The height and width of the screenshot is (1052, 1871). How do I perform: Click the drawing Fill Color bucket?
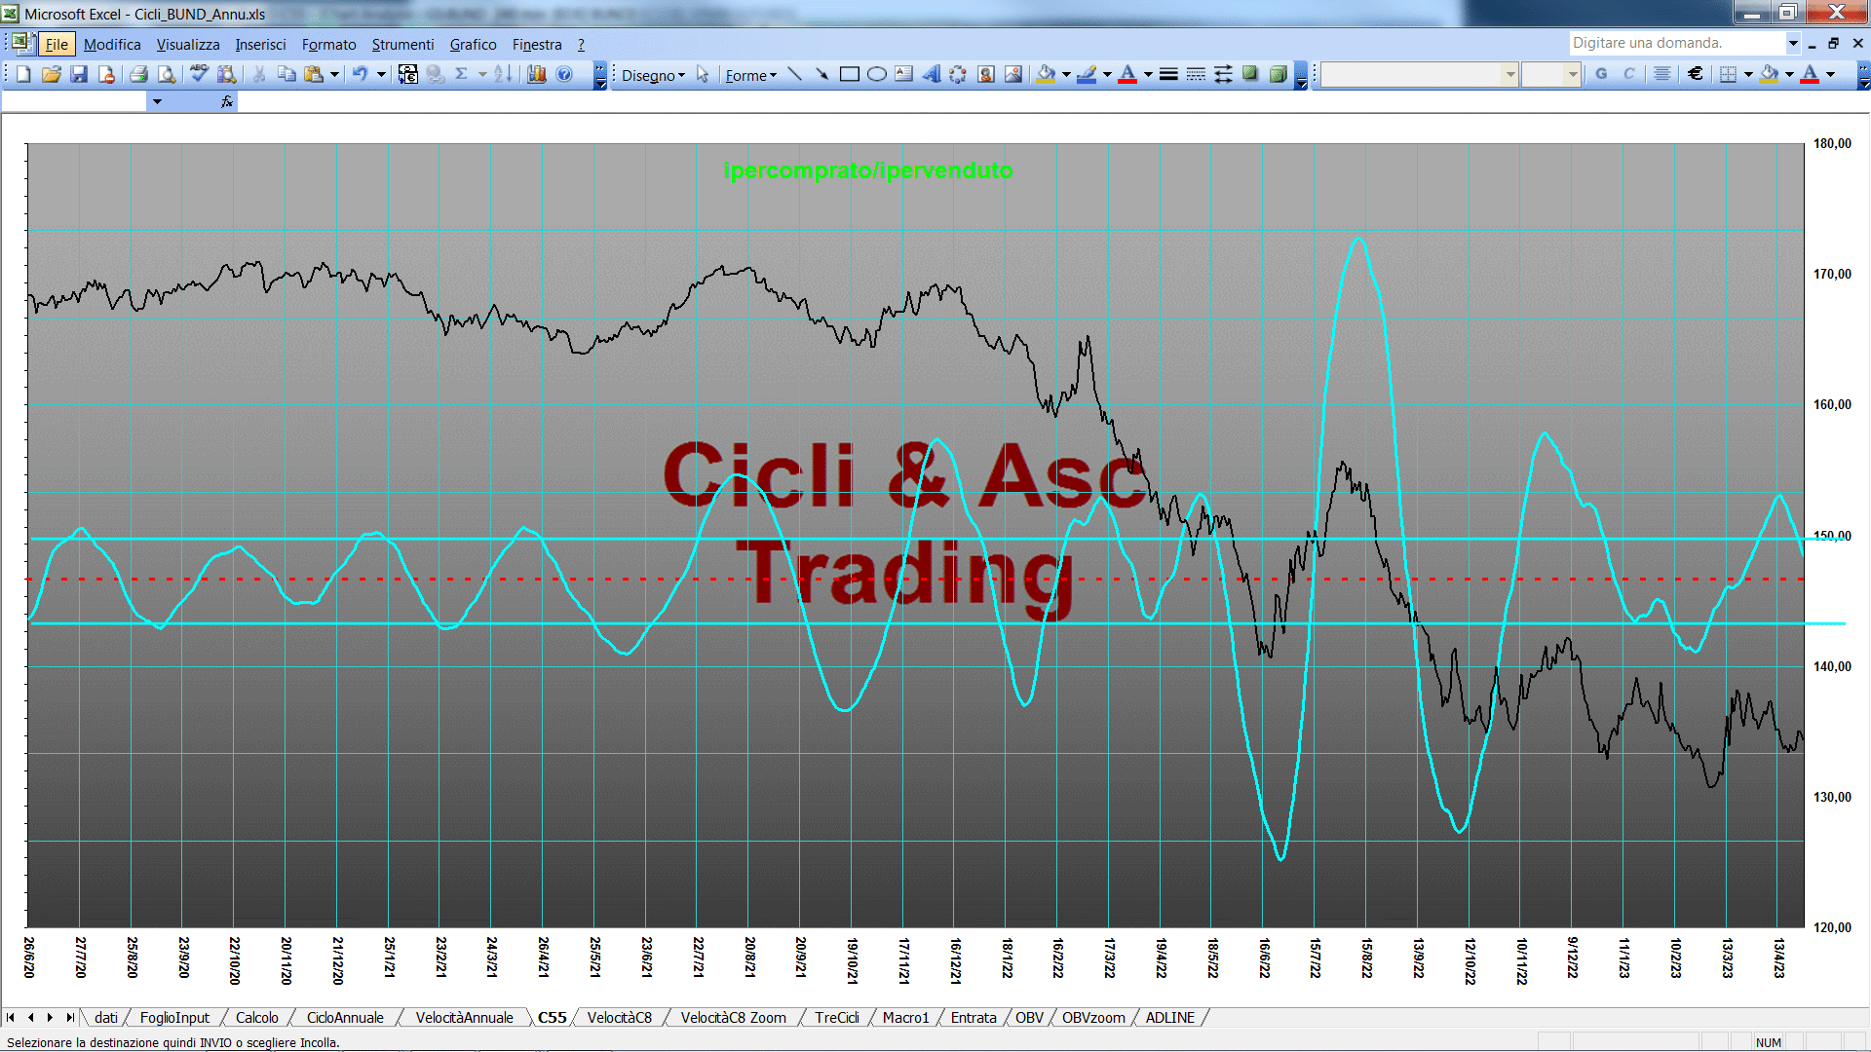(x=1046, y=74)
